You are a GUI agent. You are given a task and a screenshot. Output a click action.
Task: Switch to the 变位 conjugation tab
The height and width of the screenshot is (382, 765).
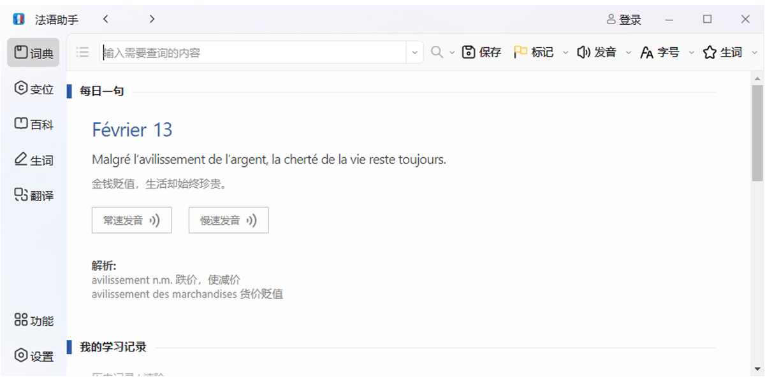click(34, 89)
